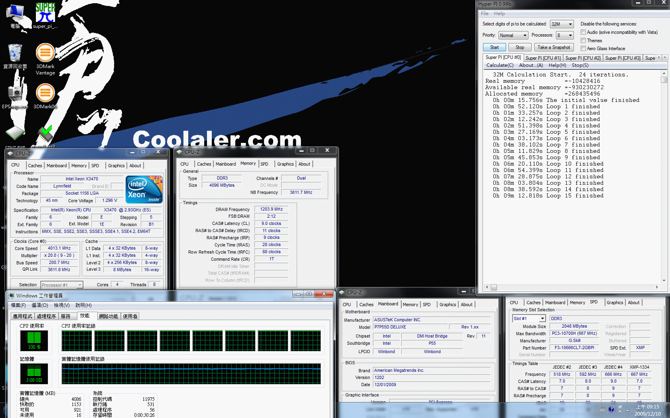Click the Stop button in Hyper PI
The width and height of the screenshot is (670, 418).
click(520, 47)
